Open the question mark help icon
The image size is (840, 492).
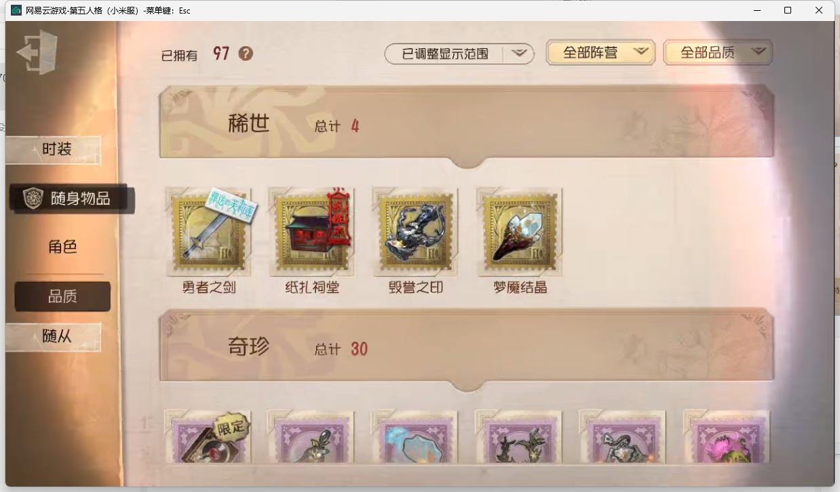pyautogui.click(x=246, y=54)
